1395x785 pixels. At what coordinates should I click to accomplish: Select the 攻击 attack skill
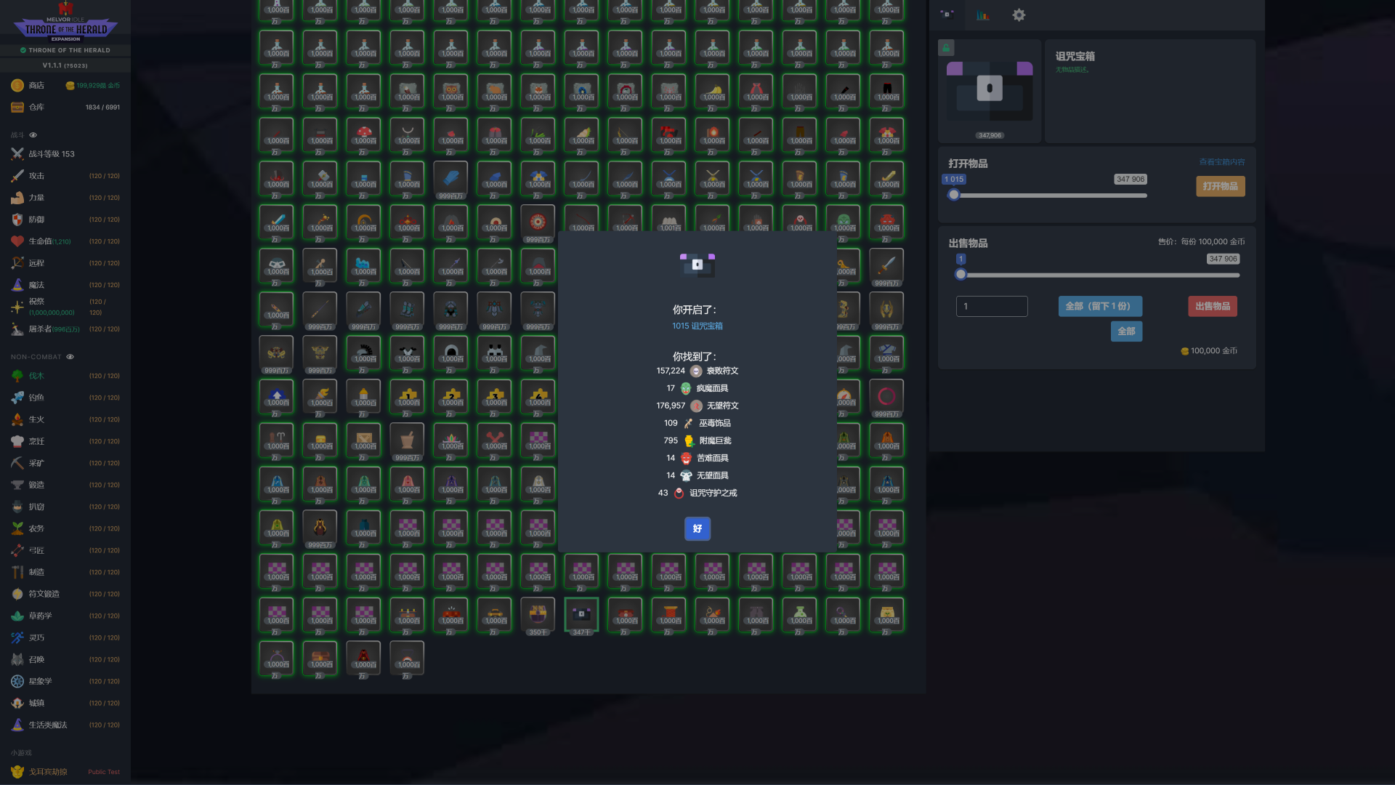point(65,176)
